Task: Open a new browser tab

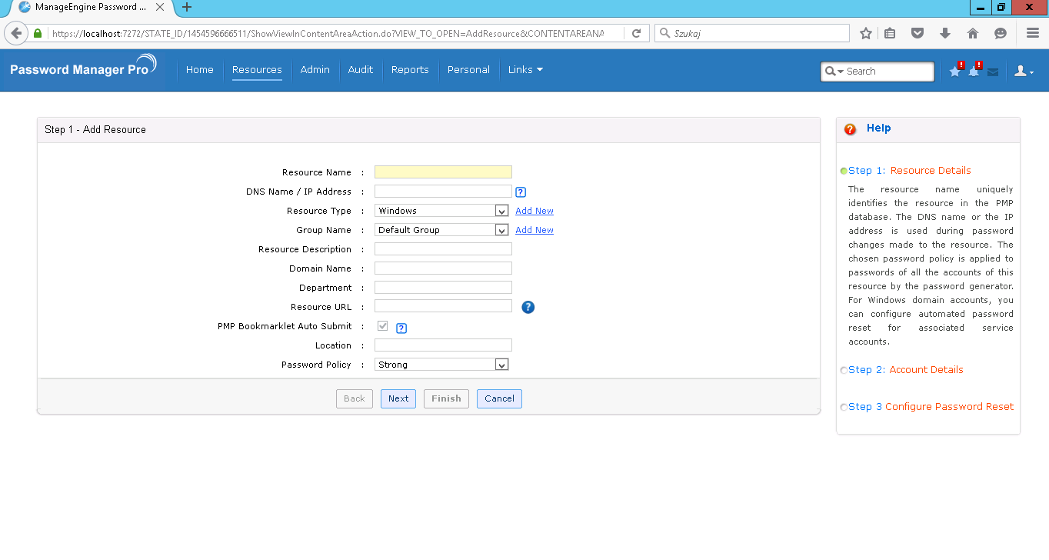Action: (x=187, y=8)
